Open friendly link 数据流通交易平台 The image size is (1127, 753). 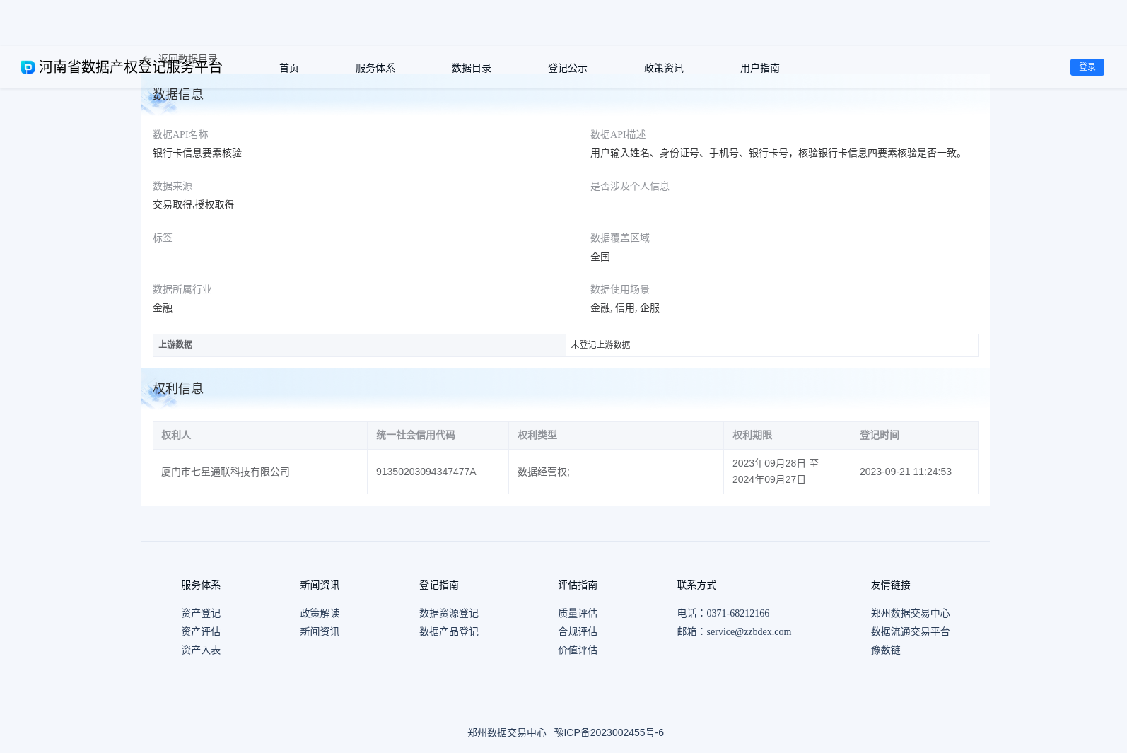coord(911,631)
